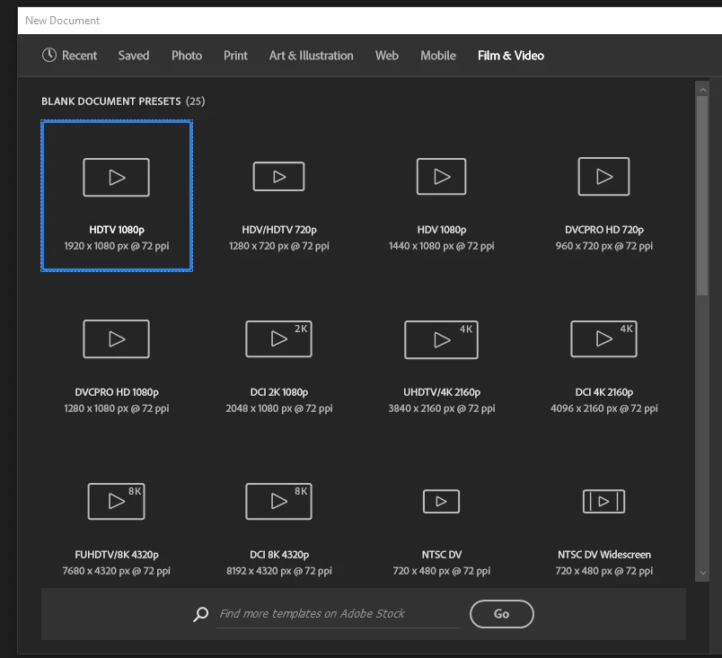Click the scrollbar down arrow
This screenshot has width=722, height=658.
(x=702, y=573)
